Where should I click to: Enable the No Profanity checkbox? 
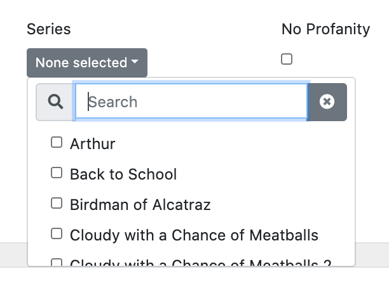pos(287,59)
